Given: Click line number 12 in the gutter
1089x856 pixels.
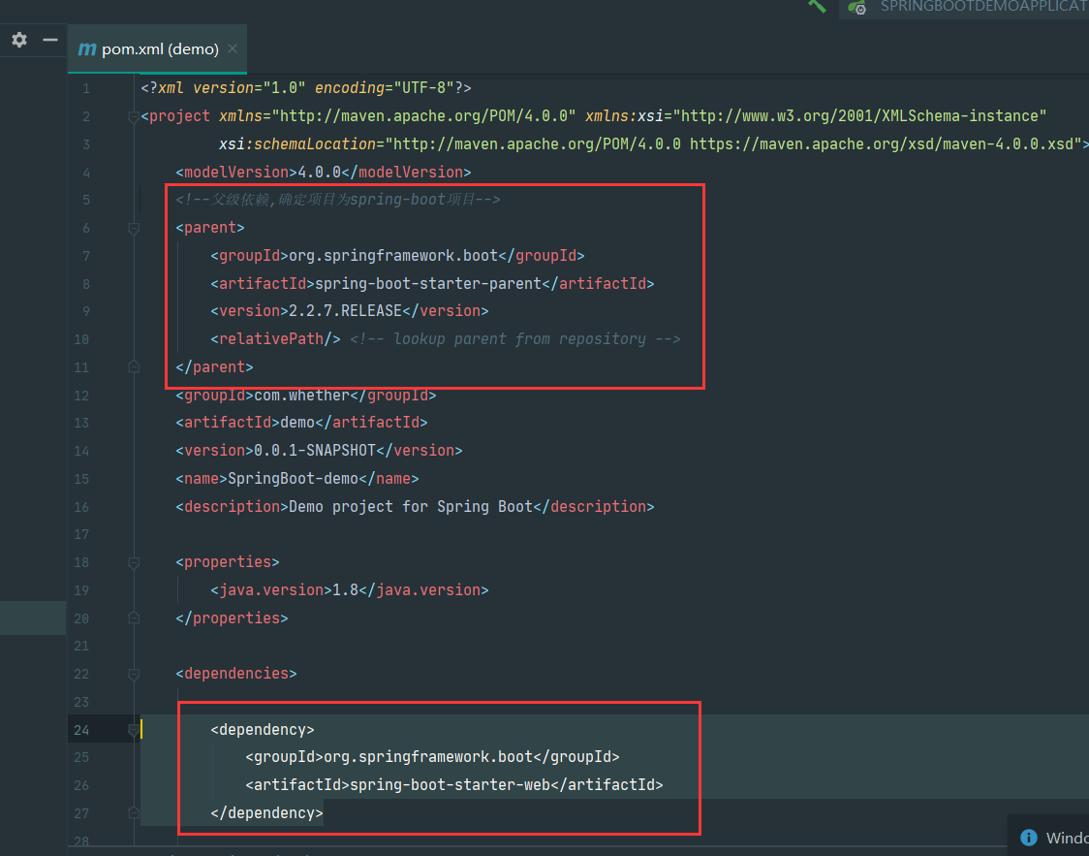Looking at the screenshot, I should tap(81, 396).
